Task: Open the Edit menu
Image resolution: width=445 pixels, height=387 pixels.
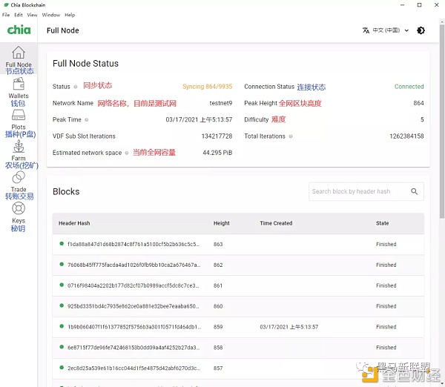Action: click(x=19, y=15)
